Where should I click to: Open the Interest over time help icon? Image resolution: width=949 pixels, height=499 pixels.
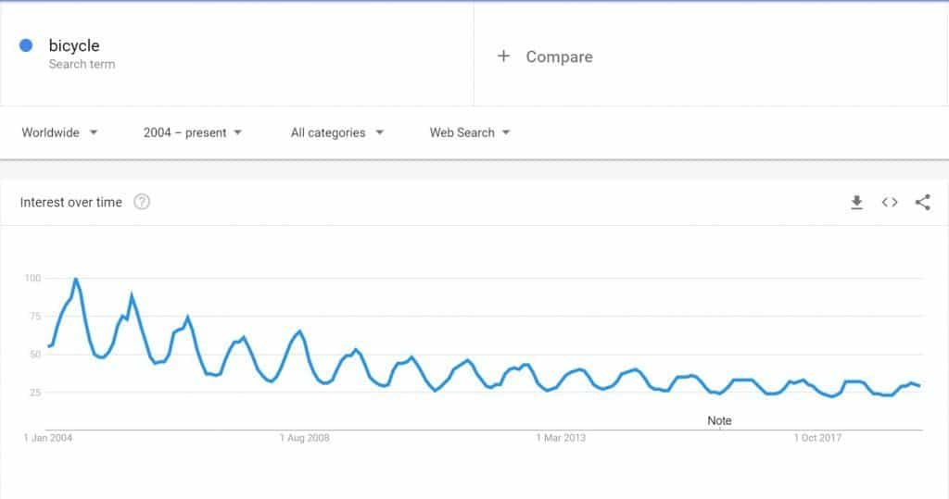coord(142,202)
